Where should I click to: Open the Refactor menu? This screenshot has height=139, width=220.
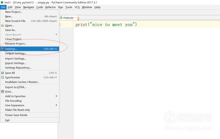[x=51, y=7]
